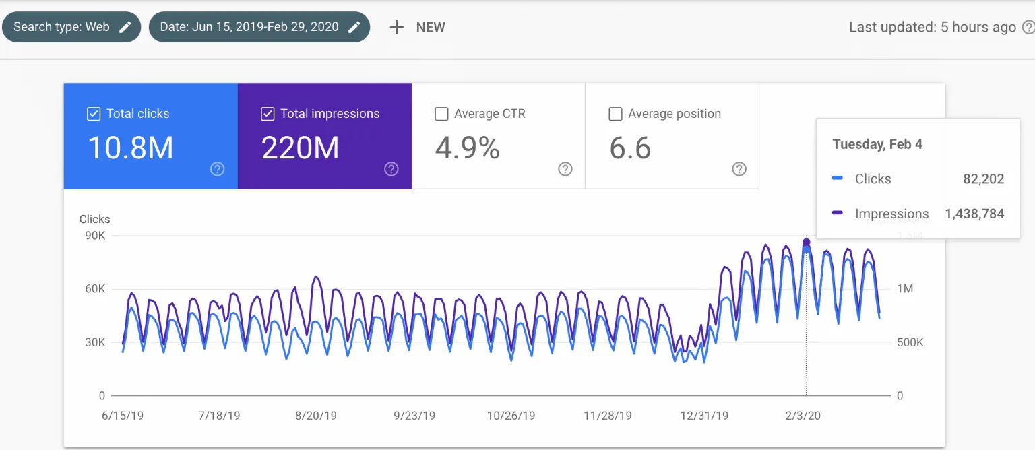Click the Last updated: 5 hours ago text

coord(932,27)
